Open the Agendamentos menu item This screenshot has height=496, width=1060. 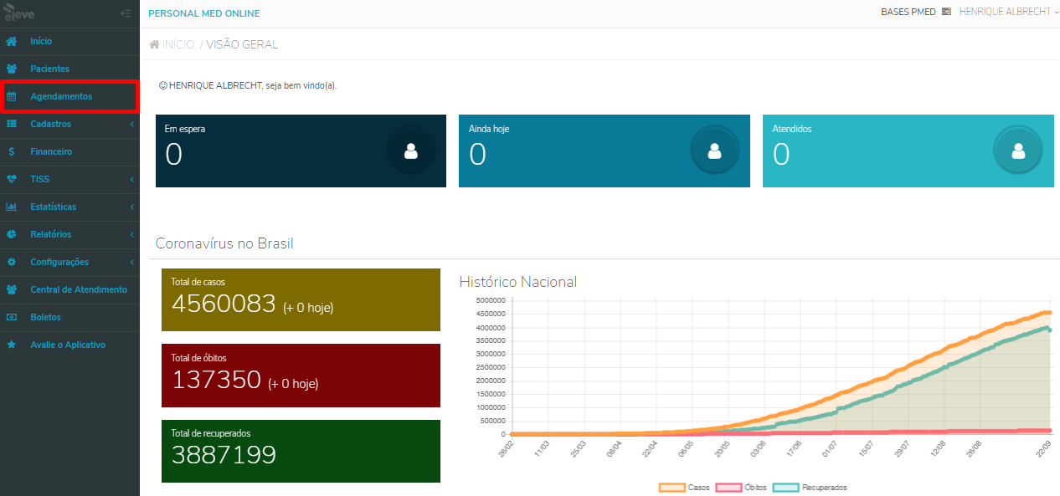click(69, 96)
